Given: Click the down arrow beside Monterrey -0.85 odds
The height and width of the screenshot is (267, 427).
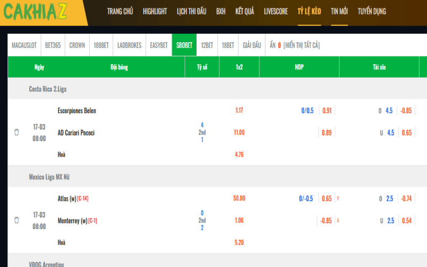Looking at the screenshot, I should pos(338,221).
